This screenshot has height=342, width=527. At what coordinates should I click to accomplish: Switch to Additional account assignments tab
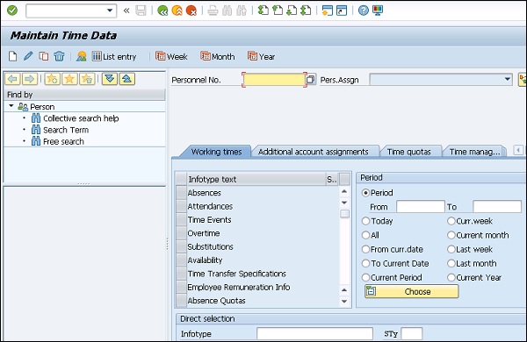pos(314,152)
